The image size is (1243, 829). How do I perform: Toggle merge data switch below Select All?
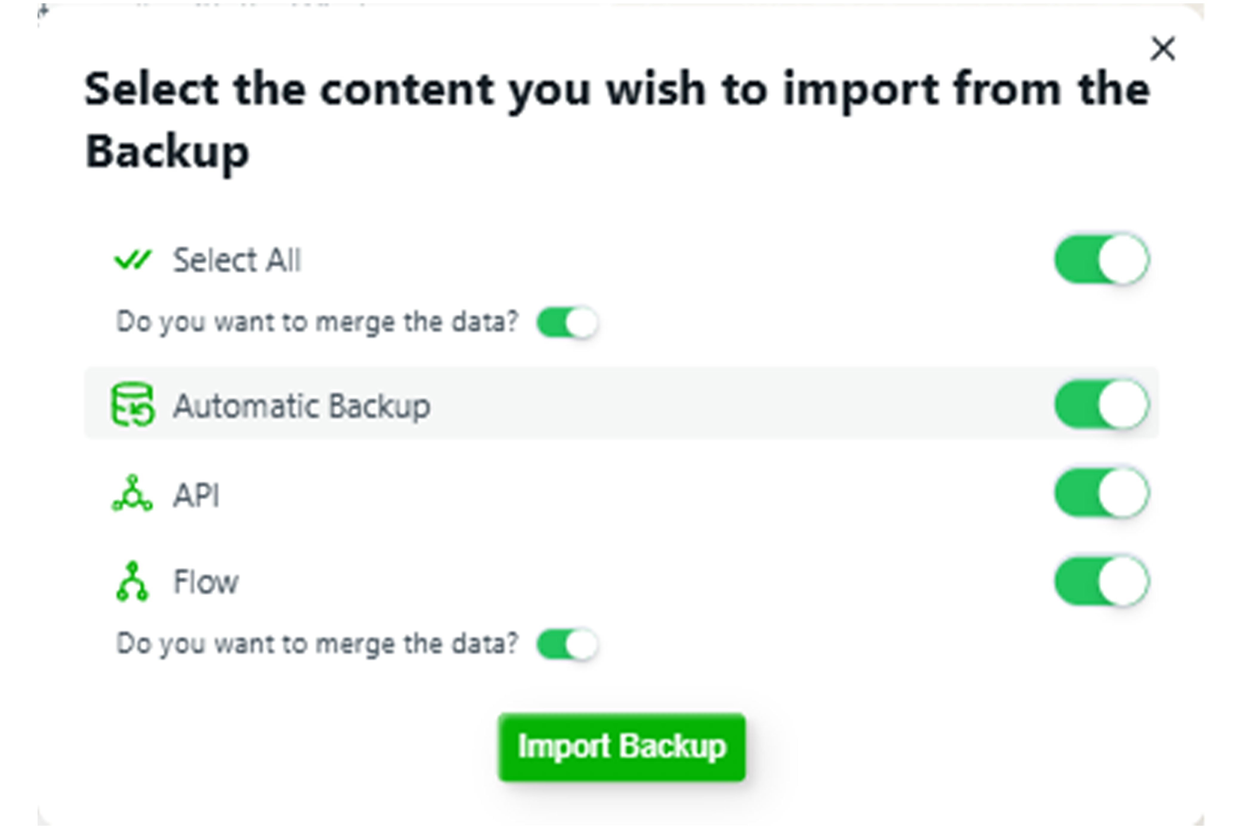(x=567, y=323)
